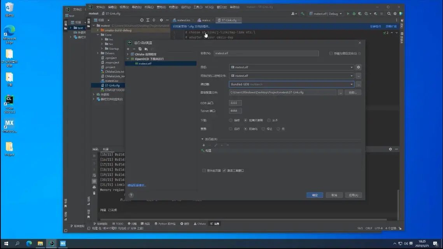Select the 始终 download radio option
The width and height of the screenshot is (443, 249).
231,120
